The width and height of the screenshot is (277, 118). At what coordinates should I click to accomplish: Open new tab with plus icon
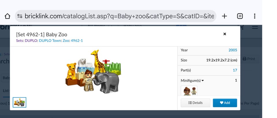coord(224,16)
